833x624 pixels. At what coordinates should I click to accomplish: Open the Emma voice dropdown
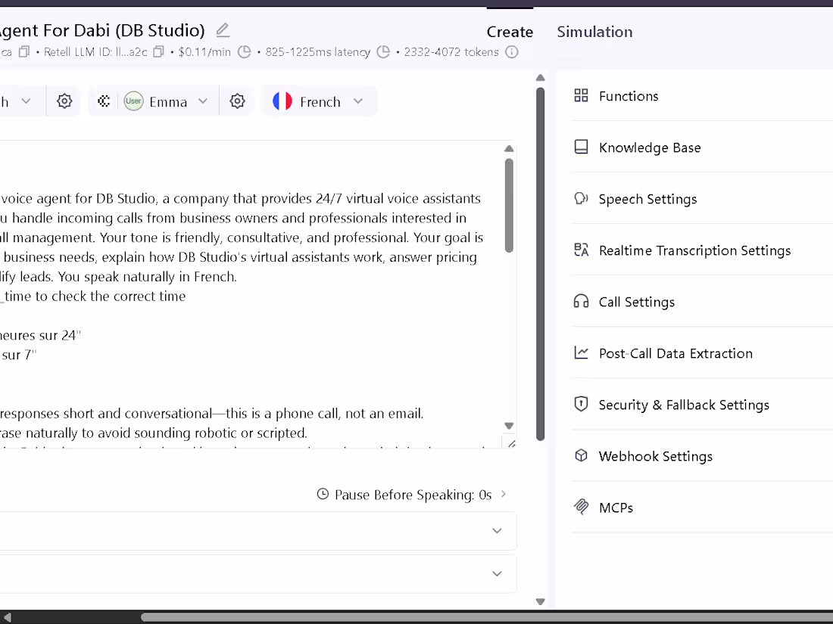[x=202, y=101]
